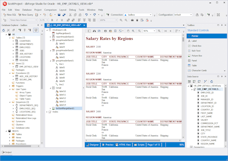228x161 pixels.
Task: Expand the EMPLOYEES_SEQ sequence node
Action: [13, 109]
